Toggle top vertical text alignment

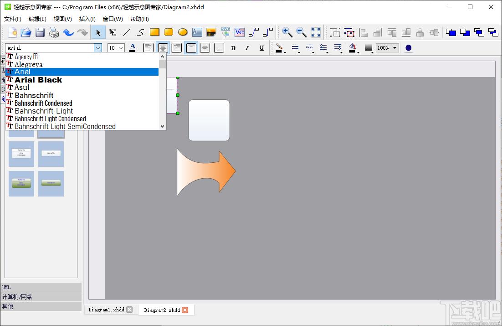pyautogui.click(x=191, y=48)
